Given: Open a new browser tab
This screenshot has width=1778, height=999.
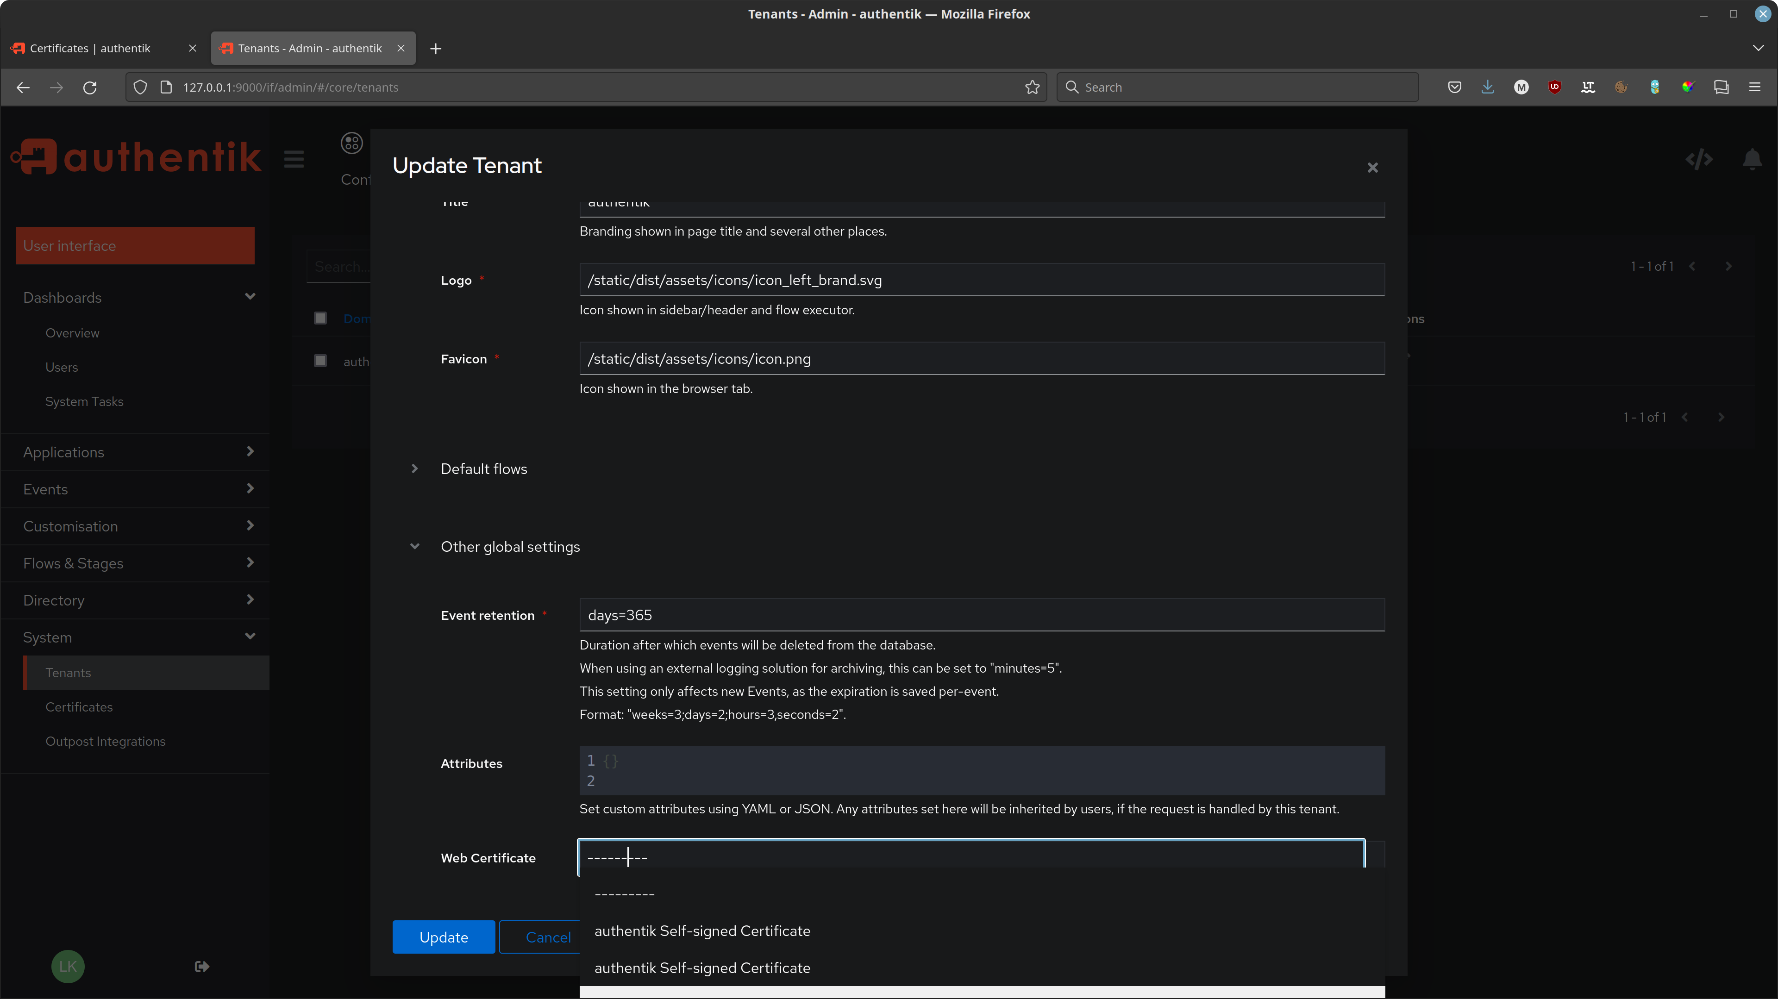Looking at the screenshot, I should 436,48.
